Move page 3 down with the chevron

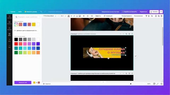123,73
